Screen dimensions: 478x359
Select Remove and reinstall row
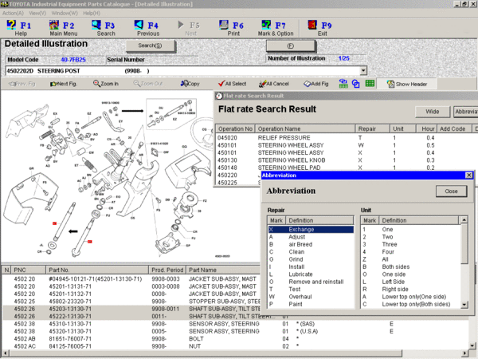[311, 282]
